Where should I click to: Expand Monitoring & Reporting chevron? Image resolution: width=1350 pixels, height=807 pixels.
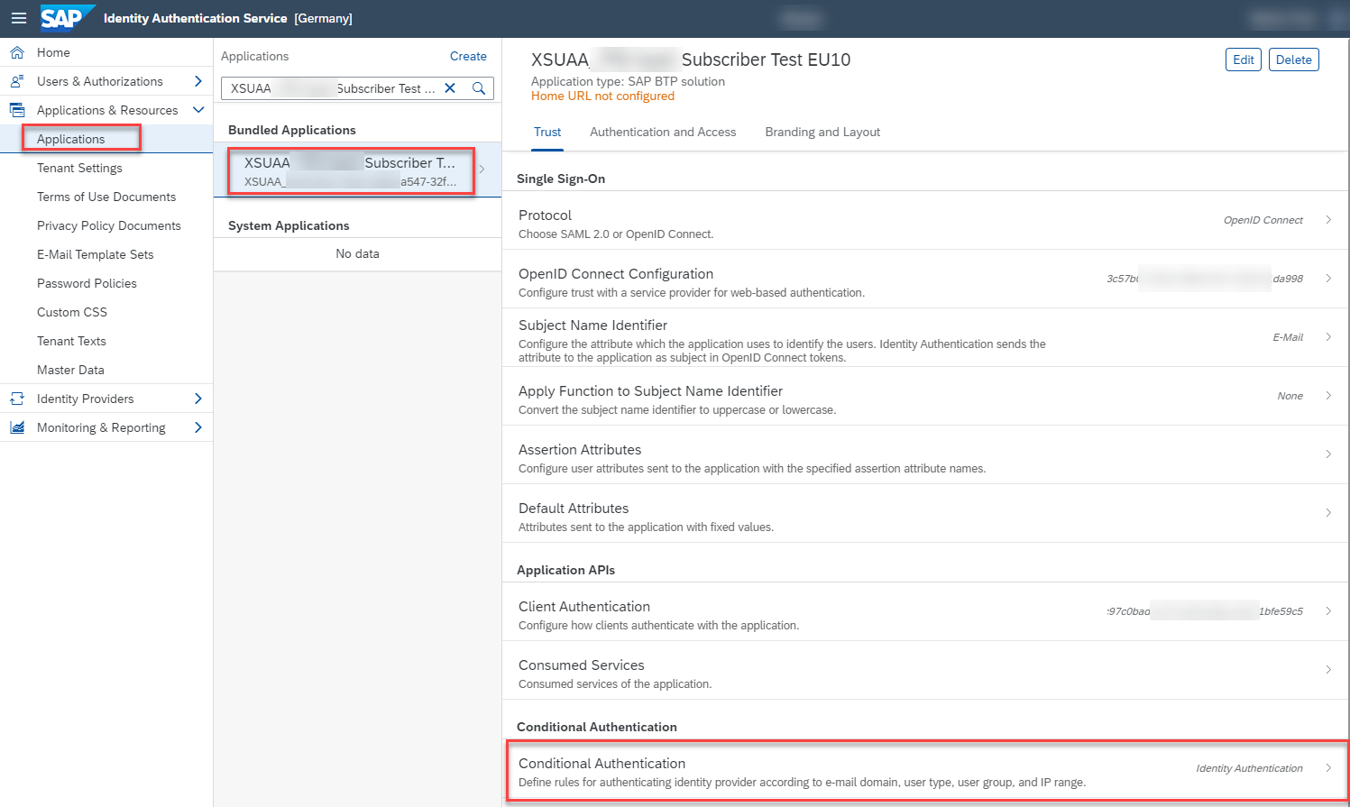click(198, 427)
